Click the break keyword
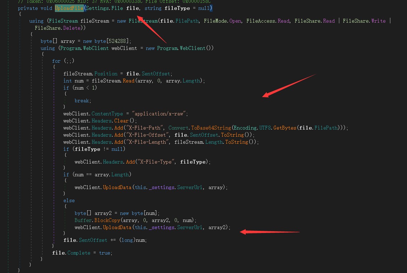 [82, 101]
